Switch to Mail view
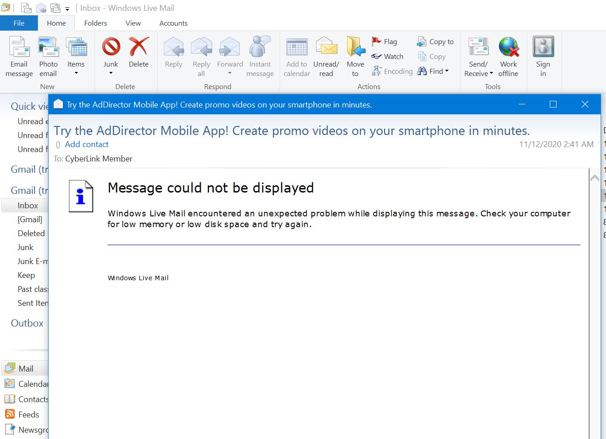 click(25, 369)
